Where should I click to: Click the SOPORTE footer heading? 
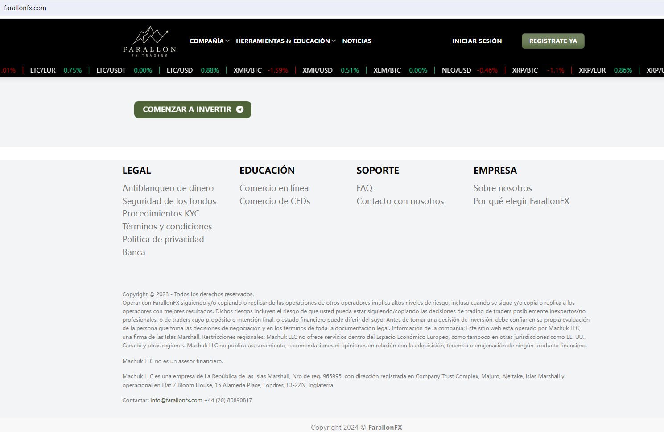click(x=378, y=171)
